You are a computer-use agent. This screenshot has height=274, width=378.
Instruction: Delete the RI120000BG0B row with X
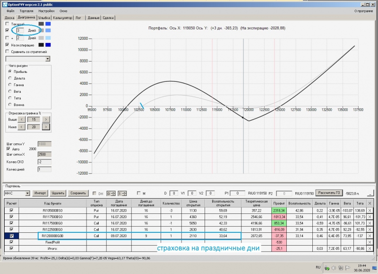(369, 236)
